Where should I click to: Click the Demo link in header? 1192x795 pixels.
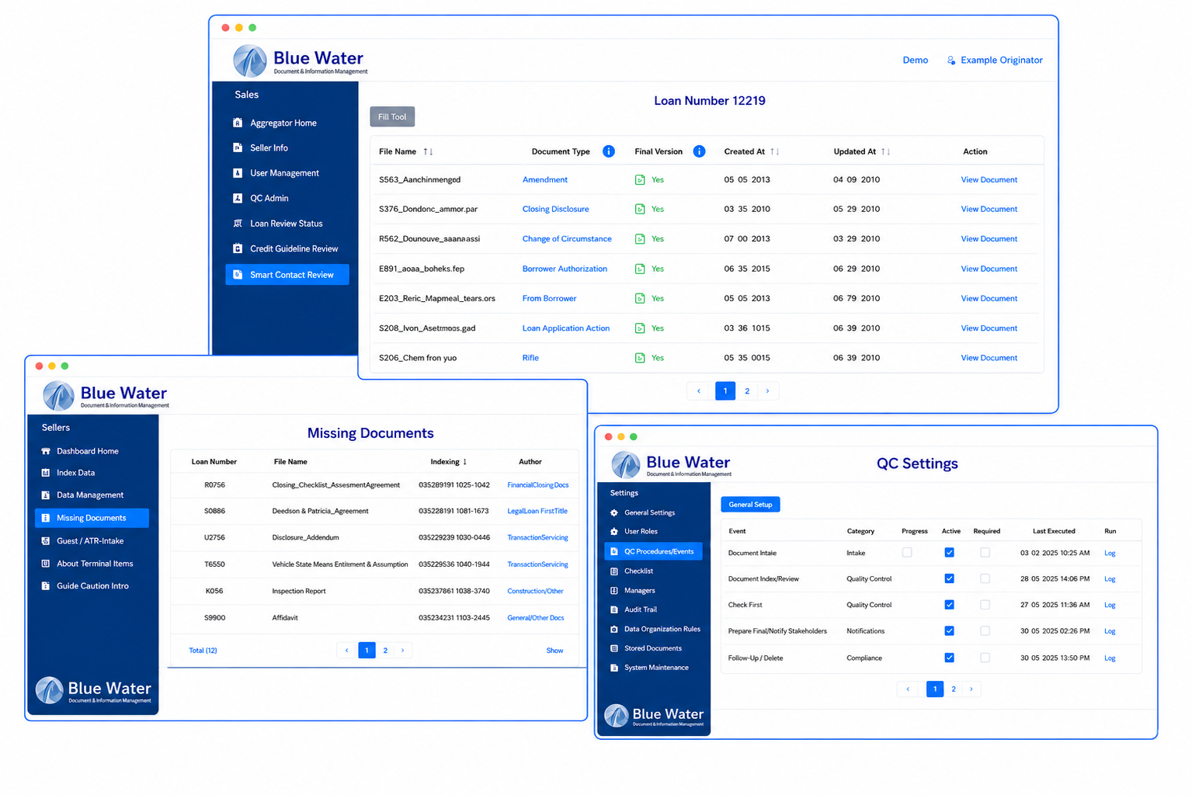[x=915, y=60]
